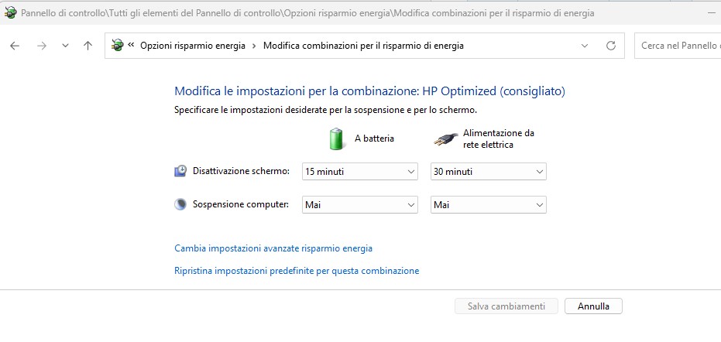
Task: Click the green battery icon
Action: point(336,139)
